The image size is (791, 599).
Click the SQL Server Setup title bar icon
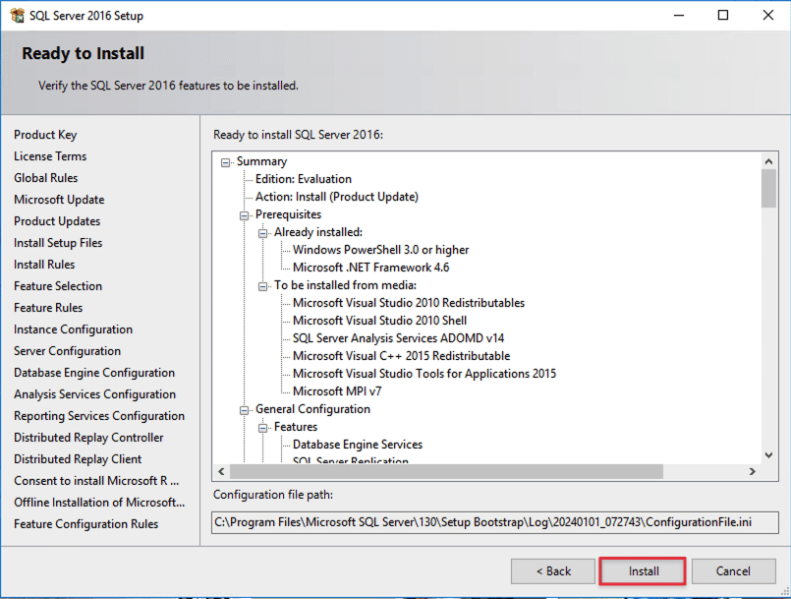(x=17, y=15)
